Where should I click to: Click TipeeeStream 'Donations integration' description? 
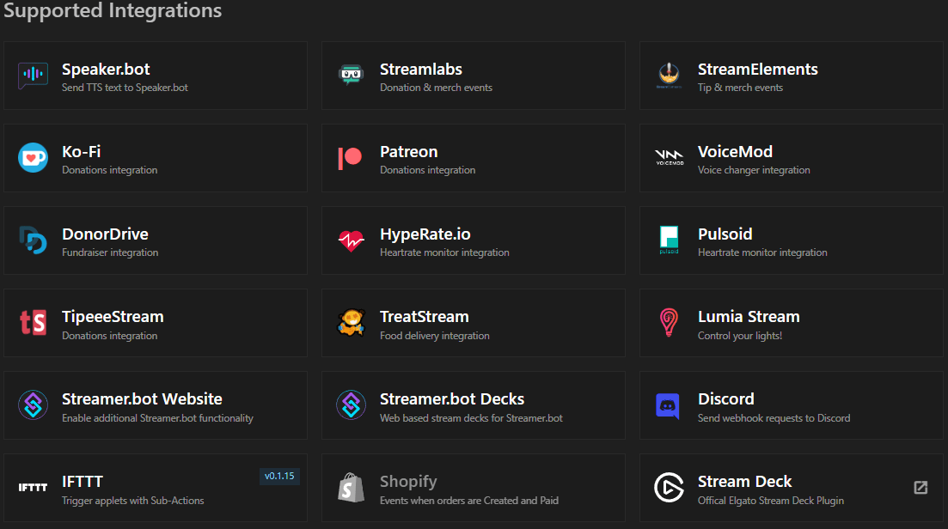[109, 336]
